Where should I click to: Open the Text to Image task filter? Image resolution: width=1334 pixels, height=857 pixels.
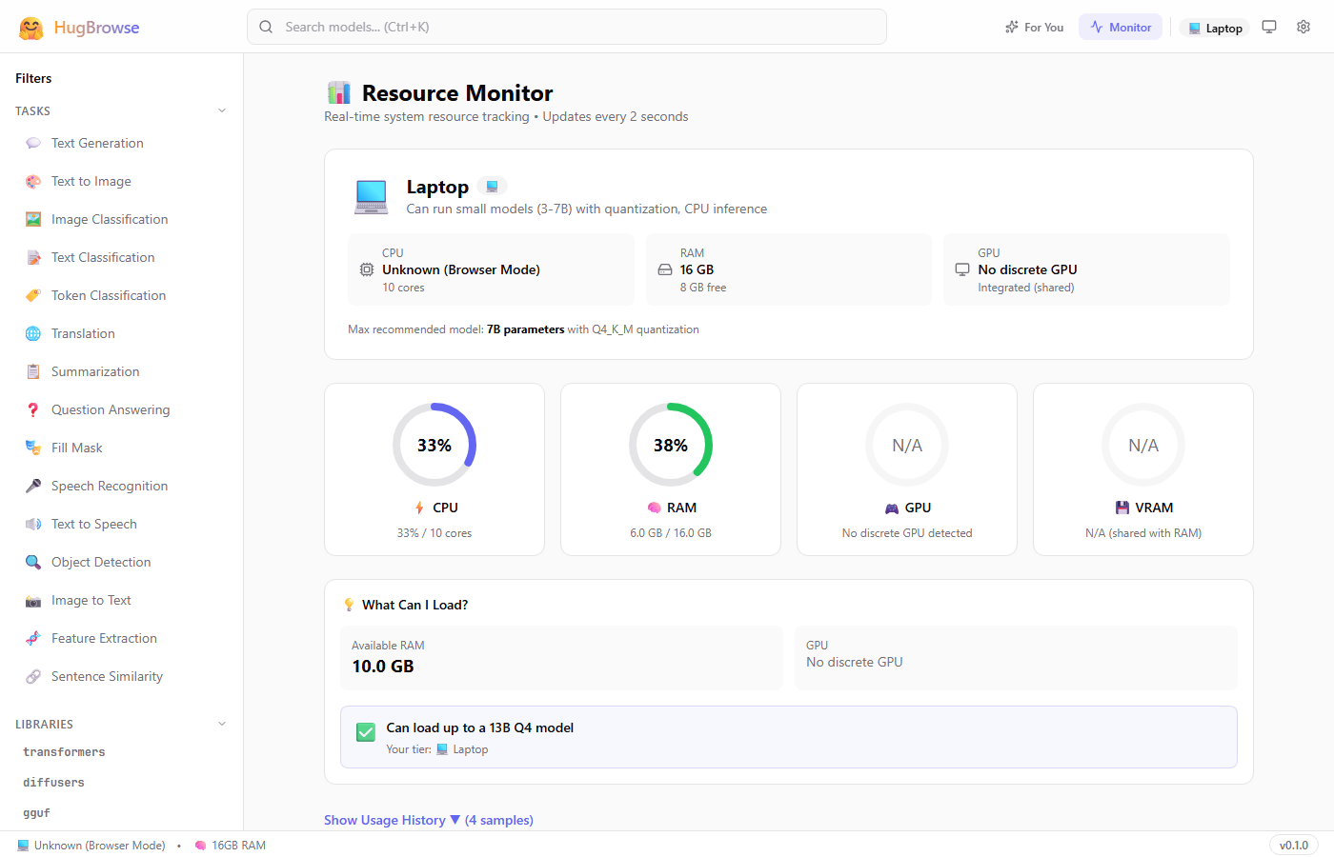pos(91,181)
